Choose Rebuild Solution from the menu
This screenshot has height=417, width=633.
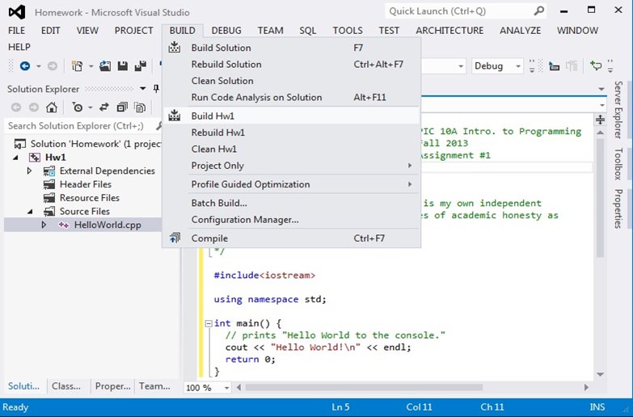(x=291, y=64)
